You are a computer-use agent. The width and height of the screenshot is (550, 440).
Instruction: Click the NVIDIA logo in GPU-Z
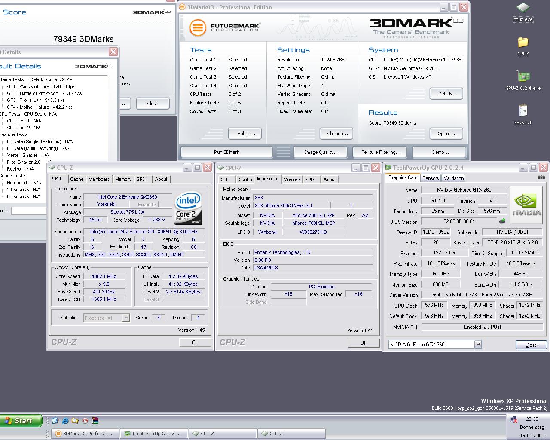(527, 205)
